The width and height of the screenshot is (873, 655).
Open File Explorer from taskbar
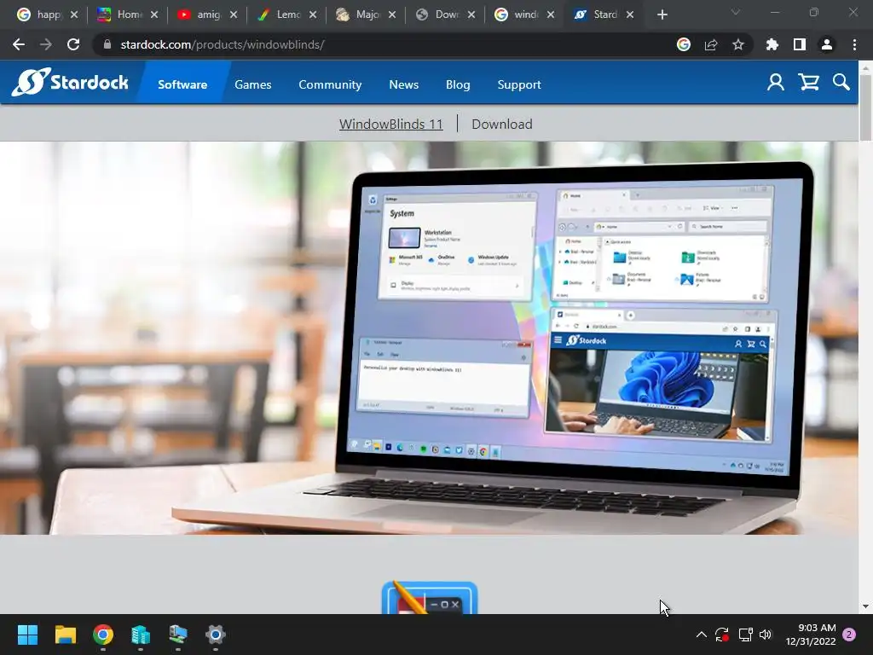(65, 635)
